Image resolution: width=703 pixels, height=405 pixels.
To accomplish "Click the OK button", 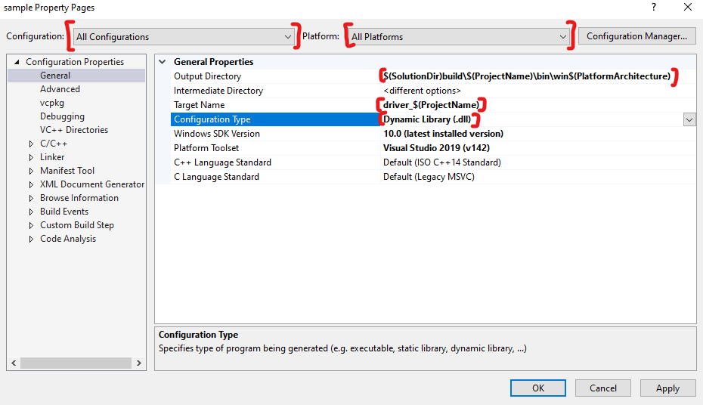I will 538,388.
